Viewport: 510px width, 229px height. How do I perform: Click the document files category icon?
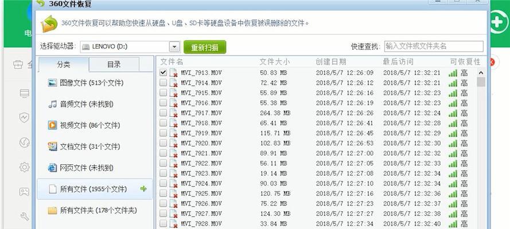[x=52, y=147]
